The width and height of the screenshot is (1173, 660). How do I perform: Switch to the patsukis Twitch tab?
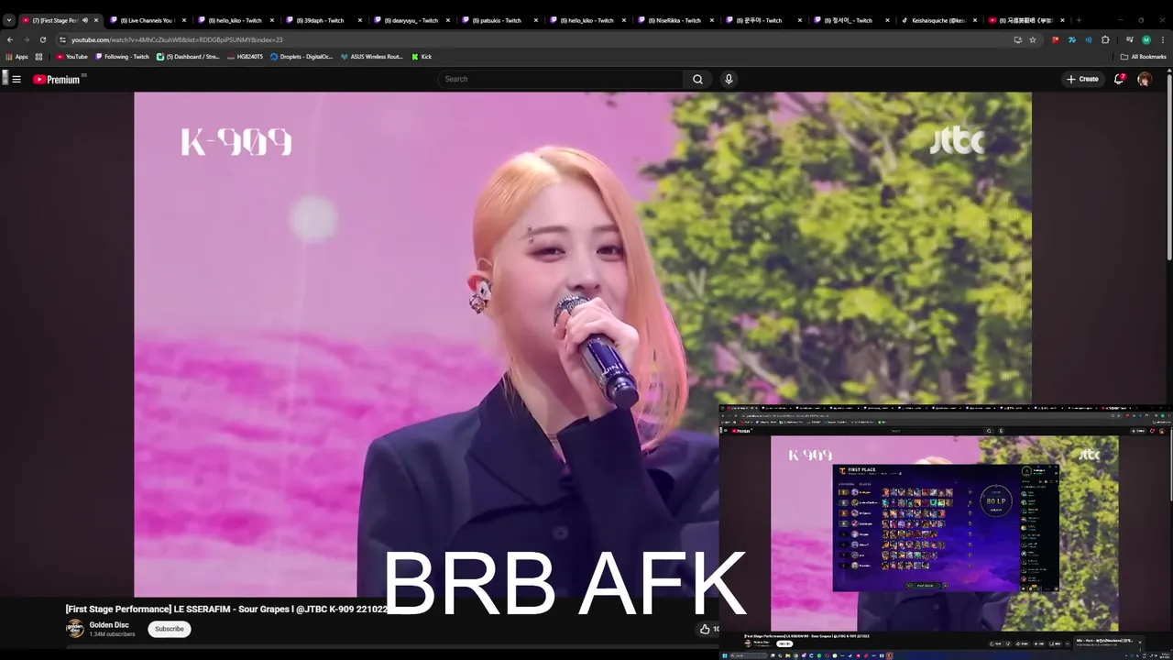[499, 20]
